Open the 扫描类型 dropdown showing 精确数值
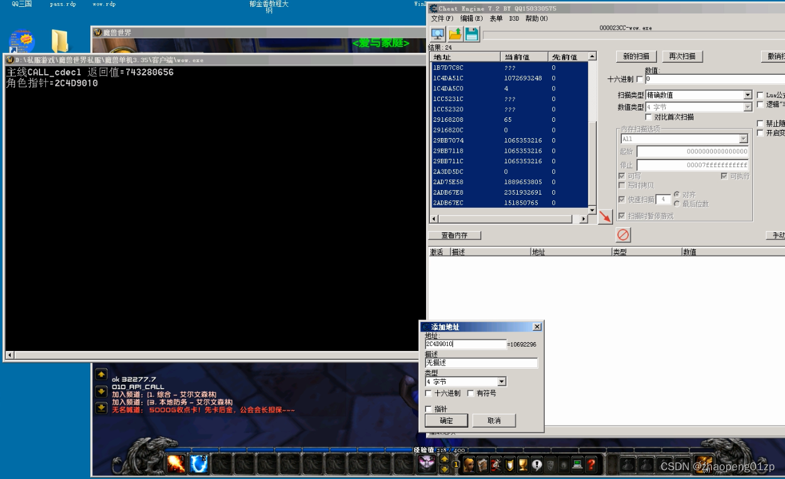This screenshot has width=785, height=479. pyautogui.click(x=698, y=95)
